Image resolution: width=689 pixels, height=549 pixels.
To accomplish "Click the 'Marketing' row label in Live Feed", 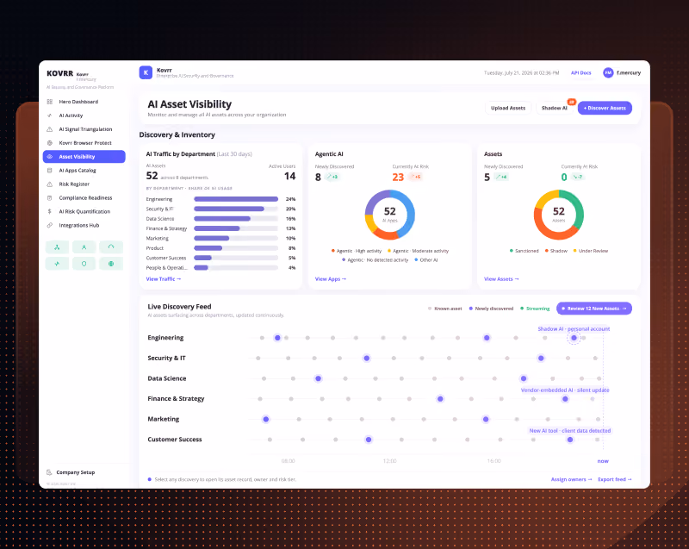I will [164, 420].
